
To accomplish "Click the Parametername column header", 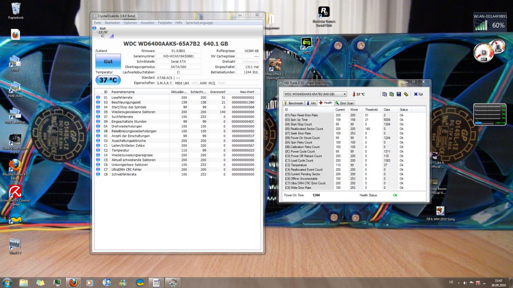I will click(x=139, y=92).
